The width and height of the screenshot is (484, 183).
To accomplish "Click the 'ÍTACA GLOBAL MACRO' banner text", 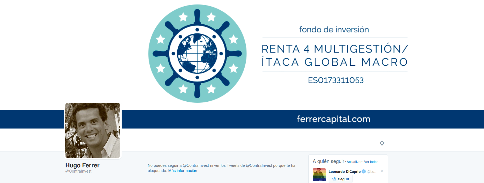I will (335, 62).
